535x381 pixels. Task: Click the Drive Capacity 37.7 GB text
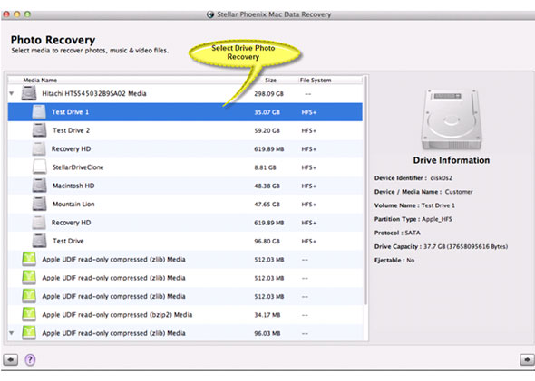pyautogui.click(x=441, y=246)
